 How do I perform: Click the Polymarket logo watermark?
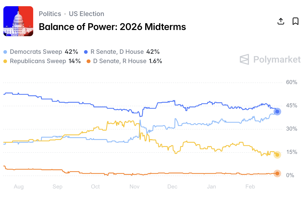click(x=270, y=59)
